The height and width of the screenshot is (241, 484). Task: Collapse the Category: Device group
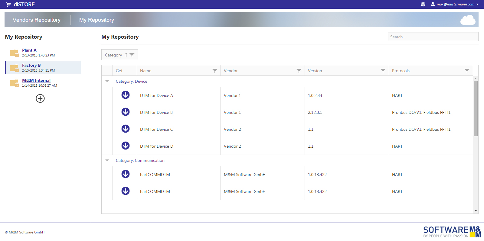pyautogui.click(x=107, y=81)
